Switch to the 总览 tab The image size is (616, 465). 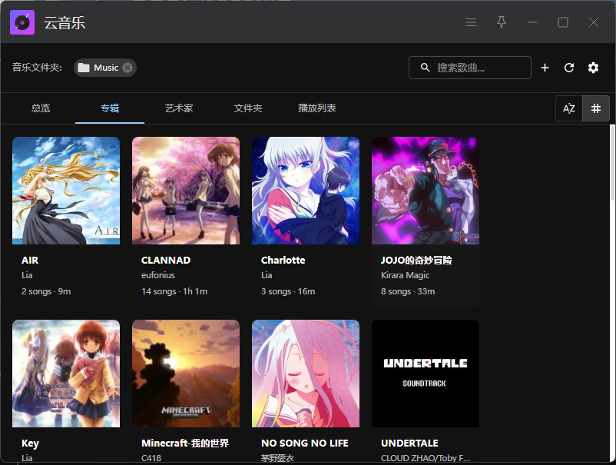41,108
